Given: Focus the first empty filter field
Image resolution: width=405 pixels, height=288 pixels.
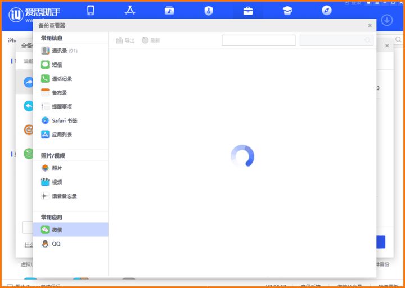Looking at the screenshot, I should 259,40.
